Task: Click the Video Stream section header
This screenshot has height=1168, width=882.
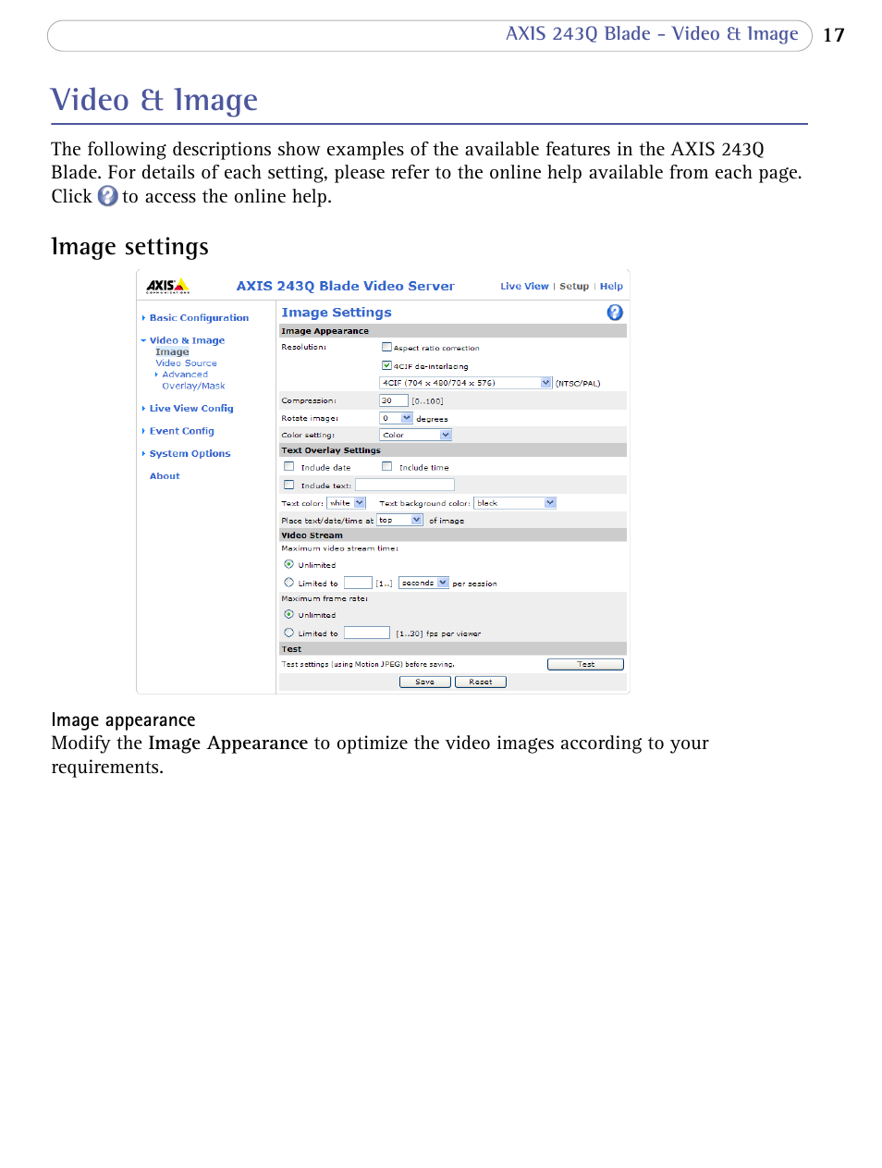Action: (x=453, y=535)
